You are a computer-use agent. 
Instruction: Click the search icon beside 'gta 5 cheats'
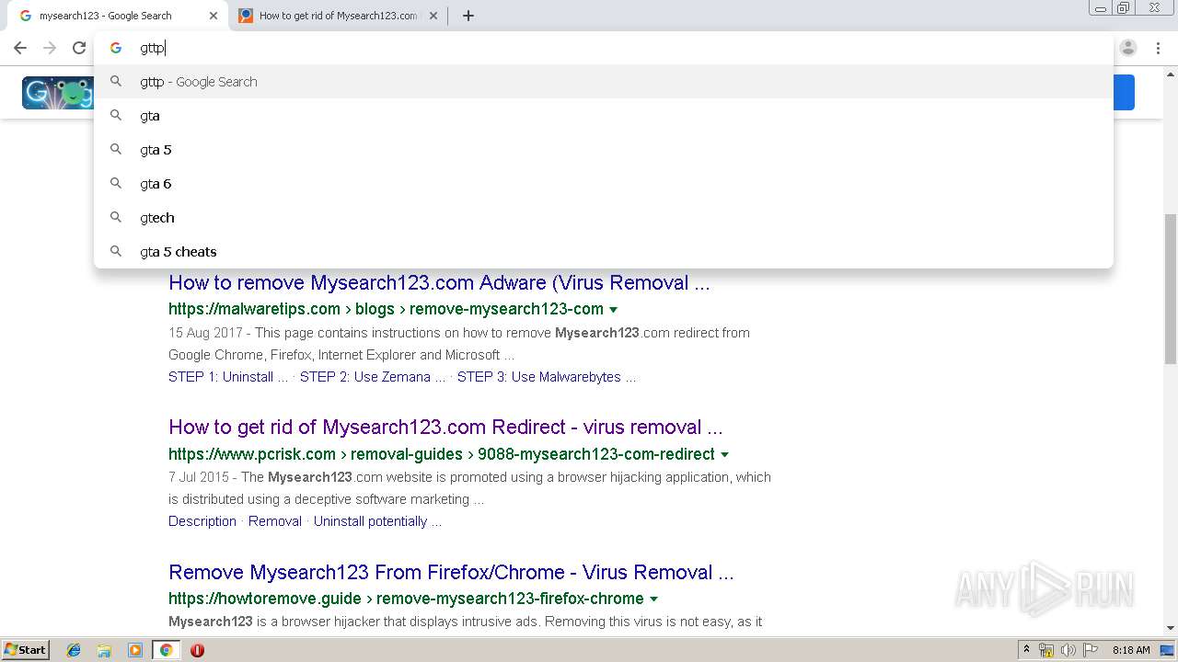(x=116, y=251)
